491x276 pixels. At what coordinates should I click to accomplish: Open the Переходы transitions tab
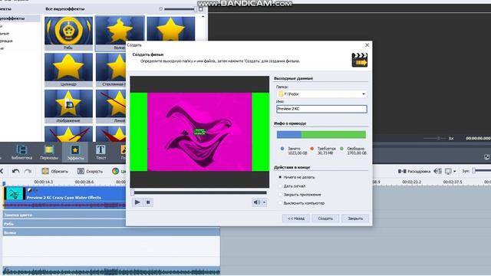49,152
